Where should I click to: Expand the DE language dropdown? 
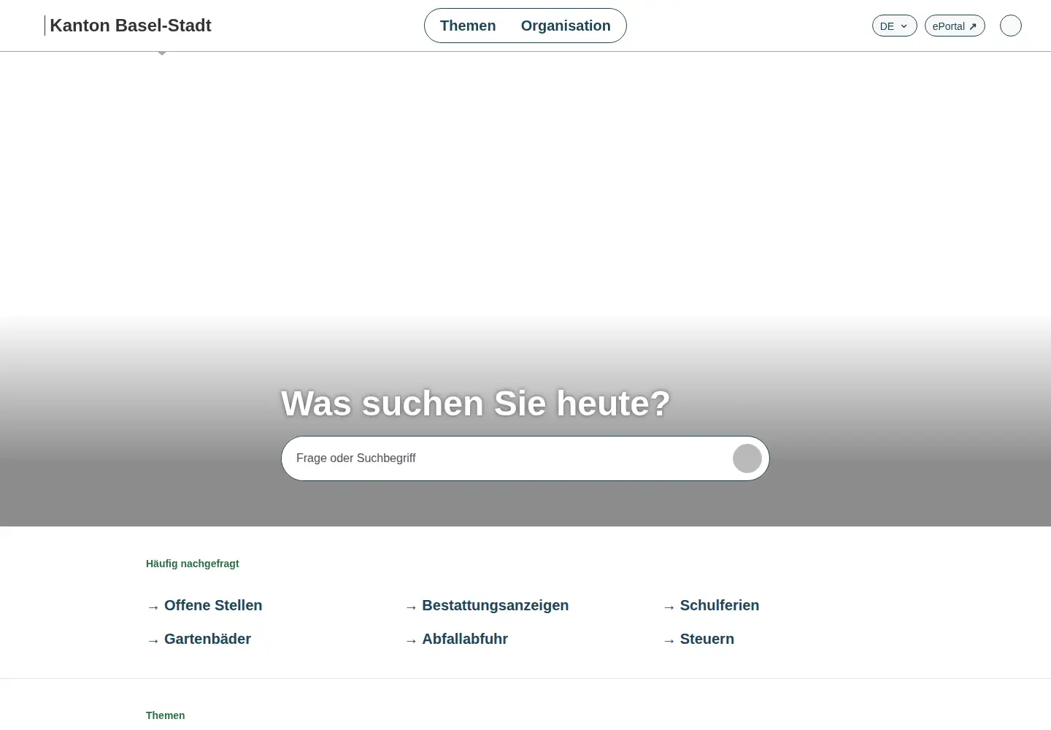click(x=894, y=26)
